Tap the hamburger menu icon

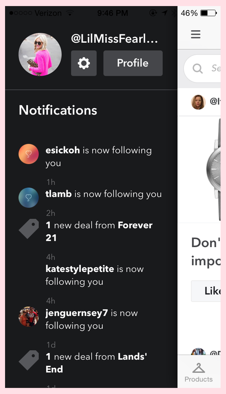[x=196, y=34]
